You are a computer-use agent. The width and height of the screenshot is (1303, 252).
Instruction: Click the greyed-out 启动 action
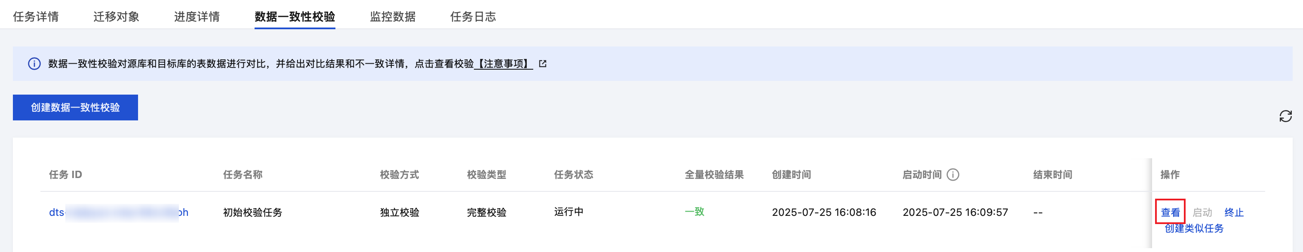coord(1202,212)
